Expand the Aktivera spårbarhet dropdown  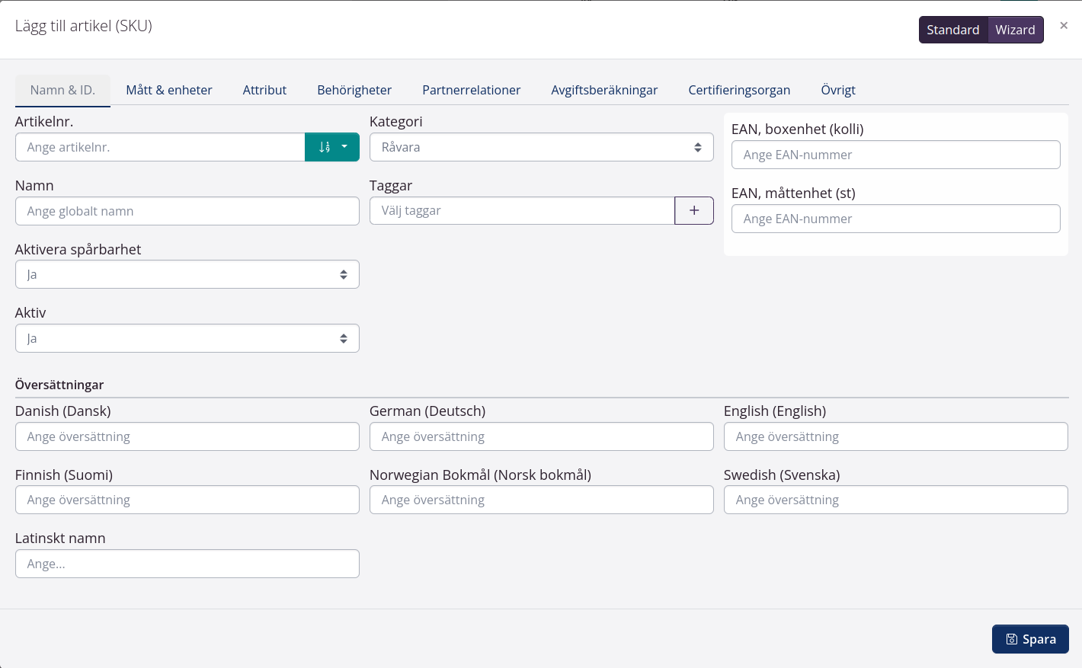point(187,274)
